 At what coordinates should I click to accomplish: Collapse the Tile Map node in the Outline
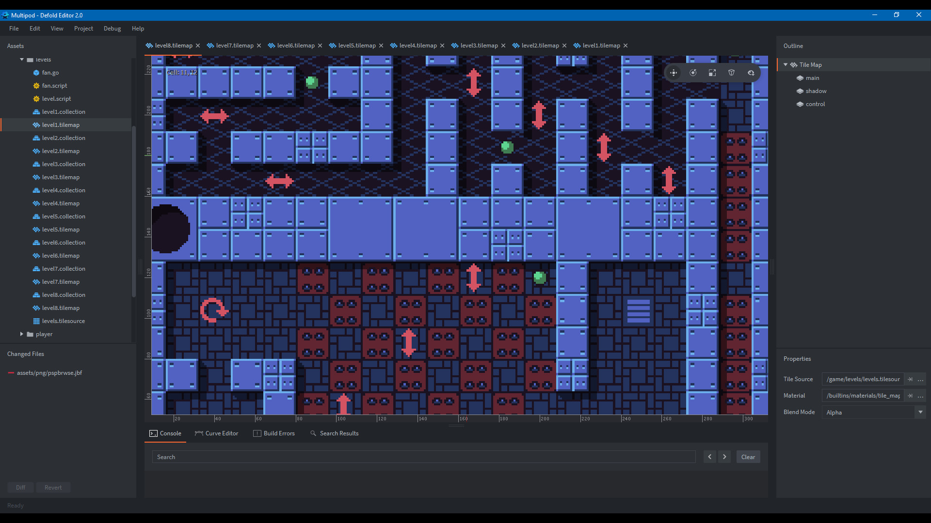tap(786, 64)
